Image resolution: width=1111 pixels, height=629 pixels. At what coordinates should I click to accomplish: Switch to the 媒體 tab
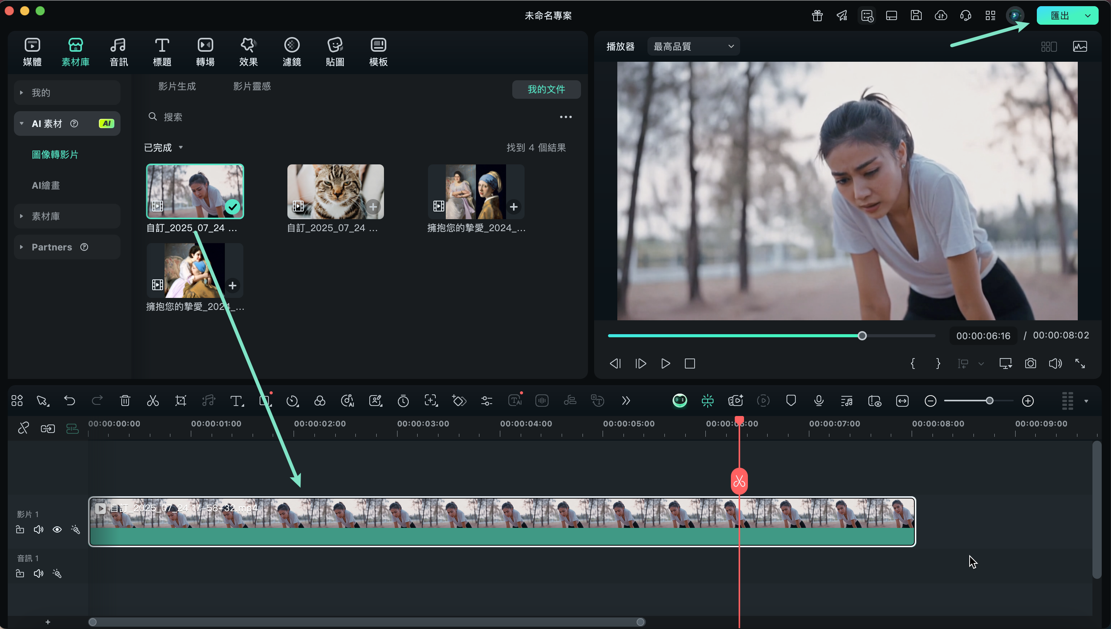(32, 52)
